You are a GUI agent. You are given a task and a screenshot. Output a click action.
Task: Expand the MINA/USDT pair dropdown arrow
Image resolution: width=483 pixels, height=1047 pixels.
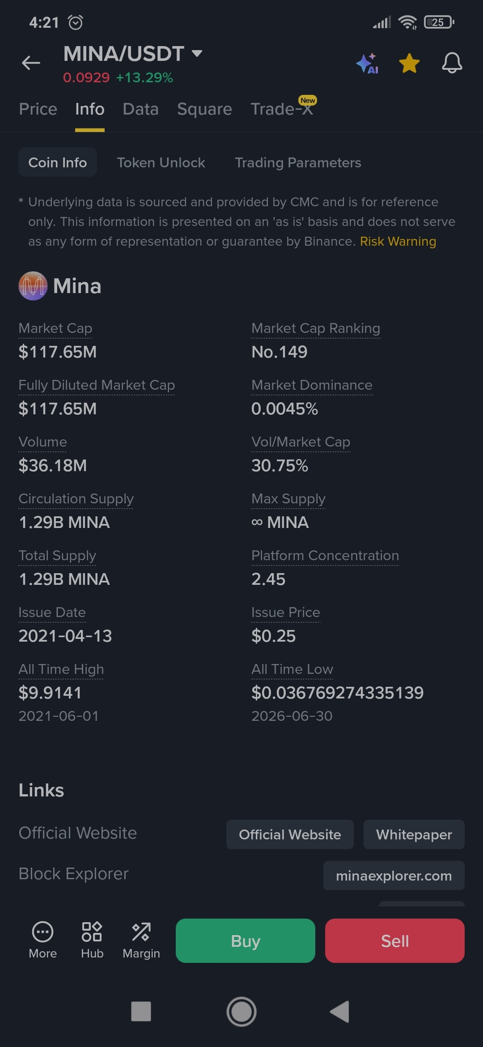coord(197,54)
